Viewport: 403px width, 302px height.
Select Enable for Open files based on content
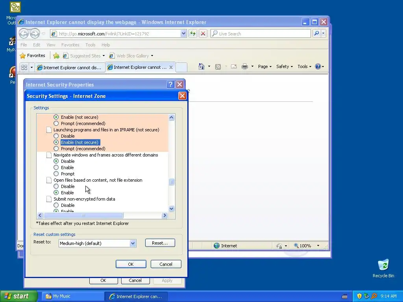point(56,192)
